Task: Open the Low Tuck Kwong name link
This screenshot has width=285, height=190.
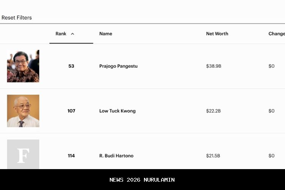Action: (117, 111)
